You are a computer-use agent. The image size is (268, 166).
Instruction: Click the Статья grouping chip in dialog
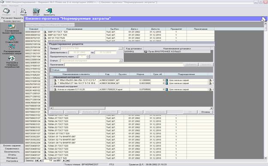tap(59, 70)
